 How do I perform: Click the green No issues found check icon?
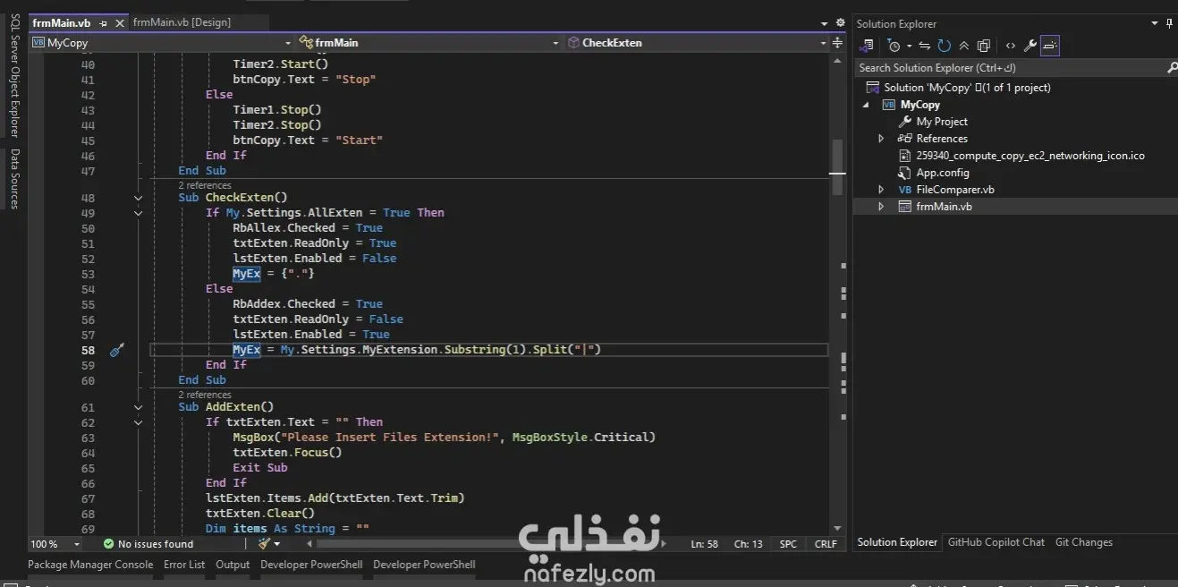(x=109, y=544)
